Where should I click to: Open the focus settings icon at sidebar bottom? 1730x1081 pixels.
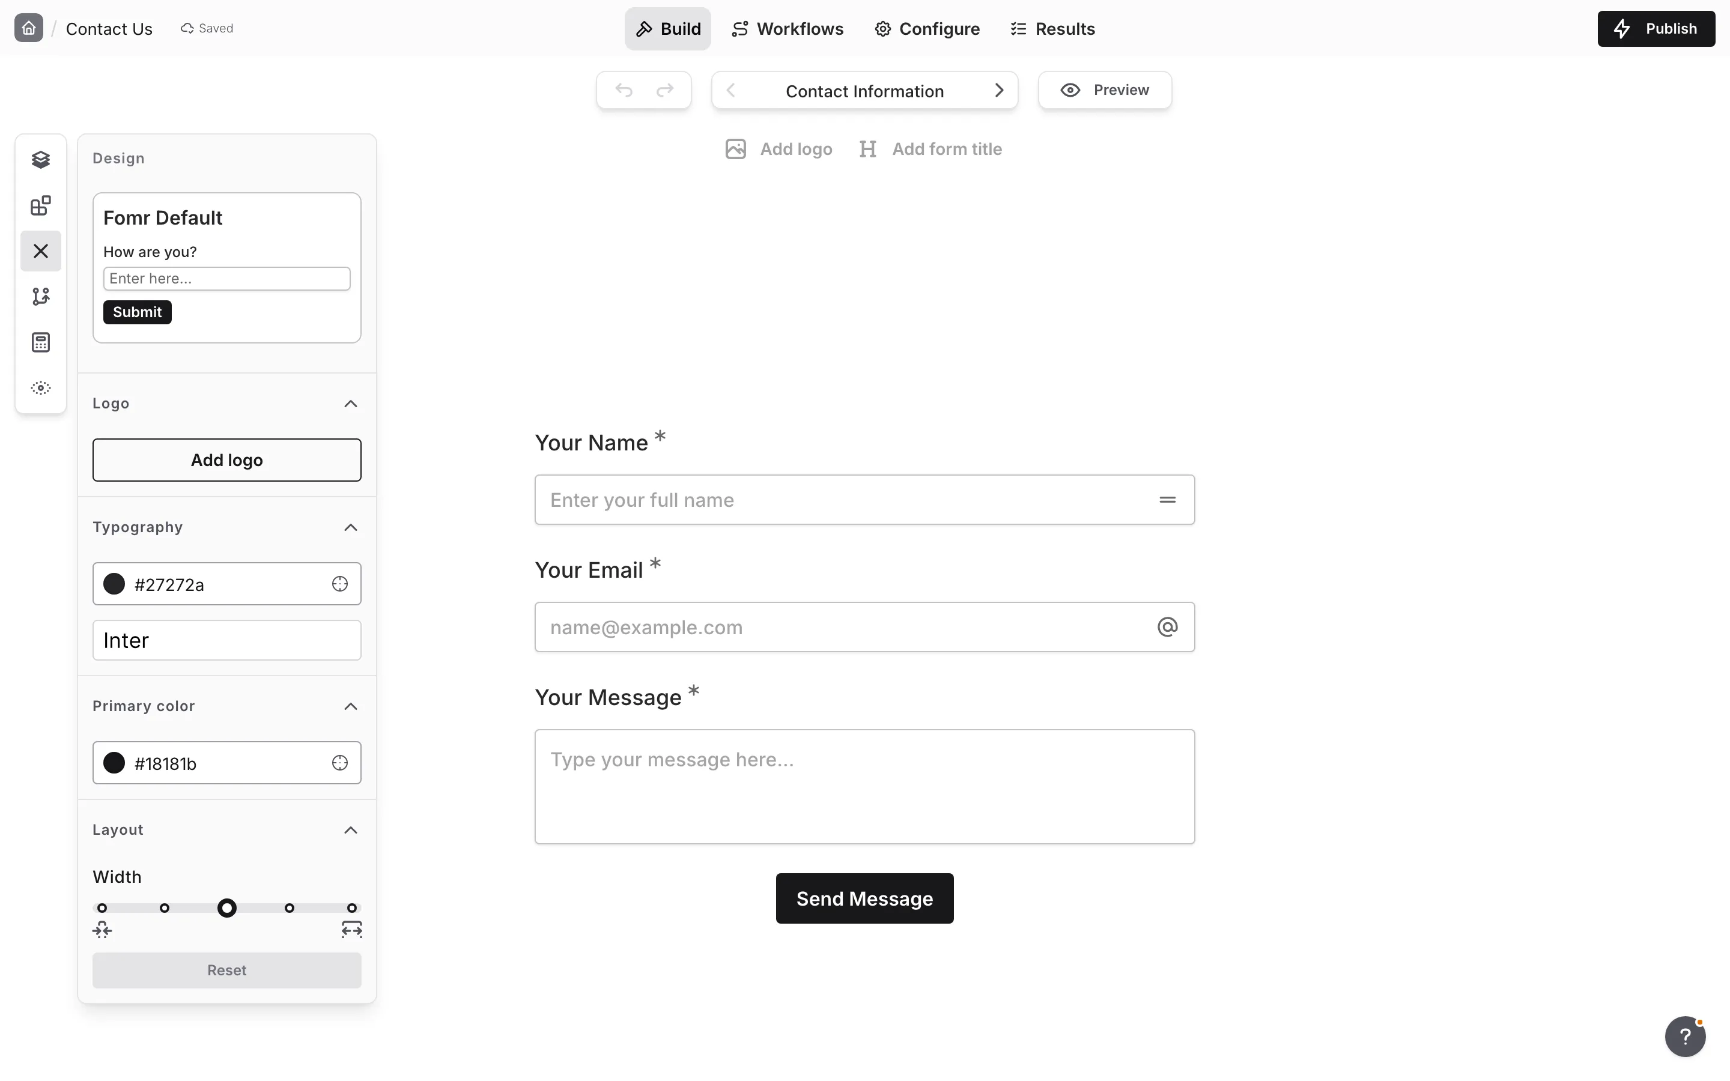tap(41, 387)
